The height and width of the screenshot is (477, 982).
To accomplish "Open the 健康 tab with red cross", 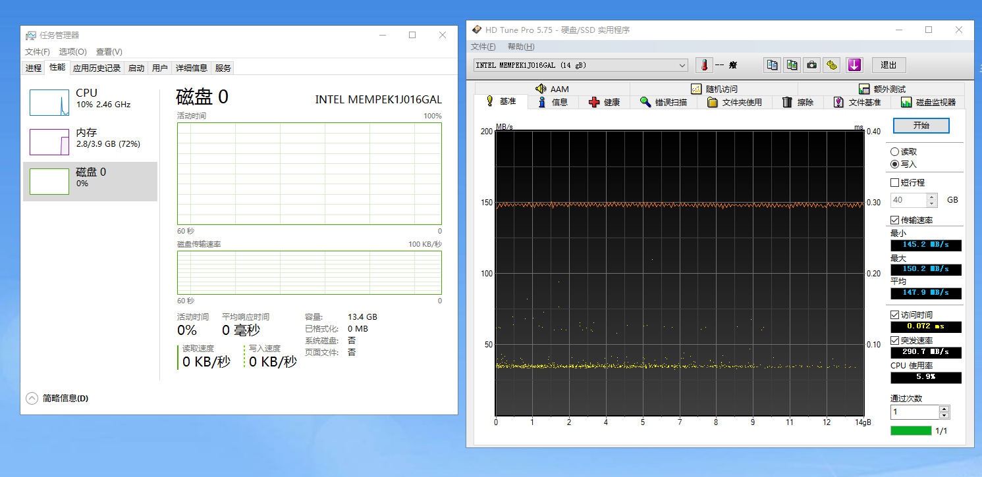I will [604, 102].
